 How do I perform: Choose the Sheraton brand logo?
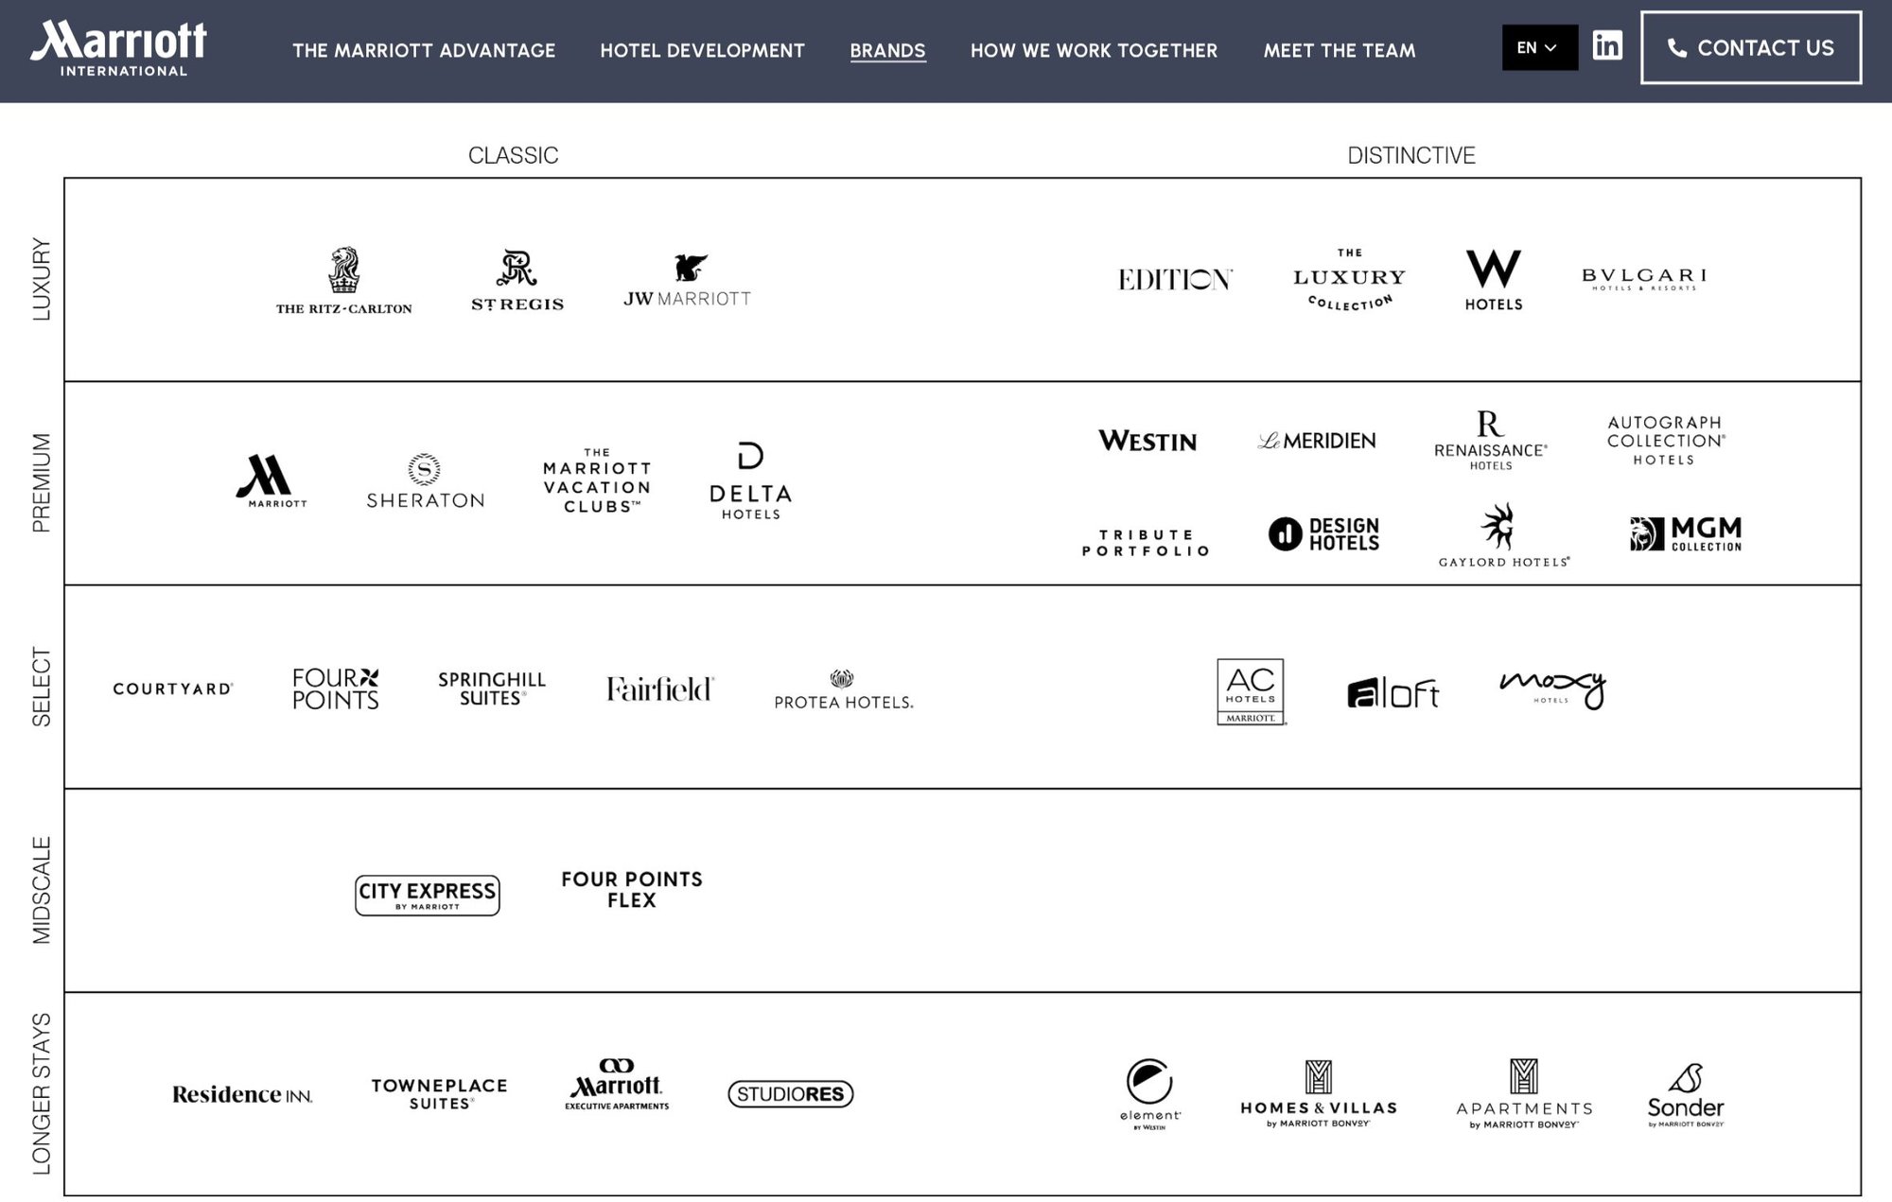(425, 482)
